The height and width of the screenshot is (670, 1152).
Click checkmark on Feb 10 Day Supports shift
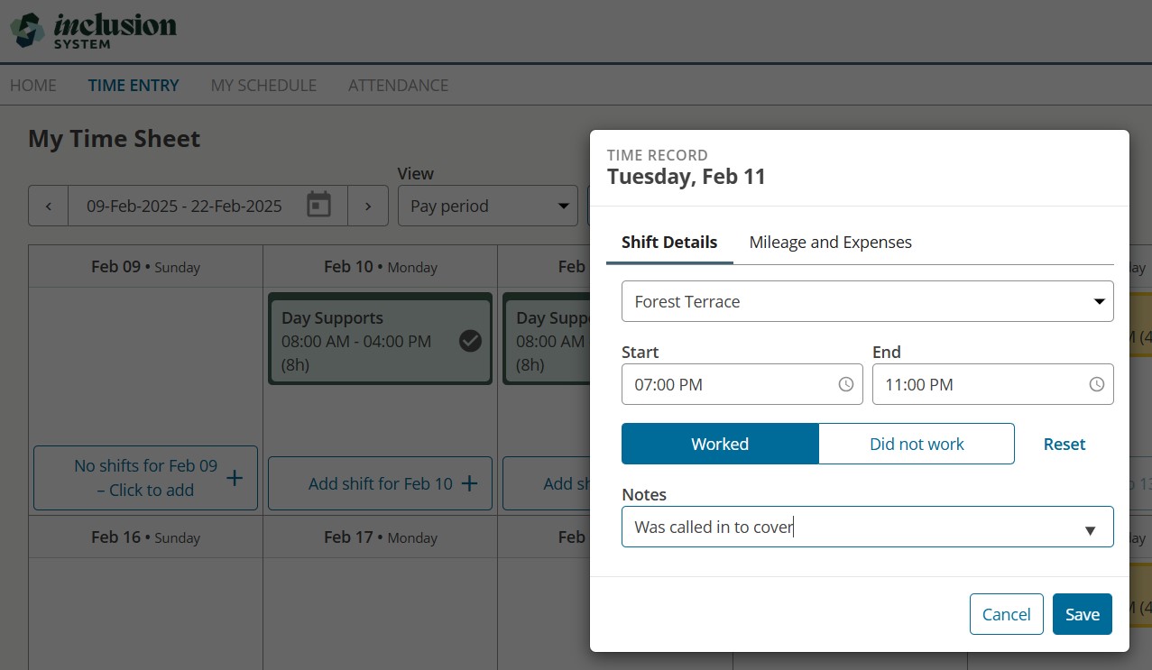click(470, 341)
